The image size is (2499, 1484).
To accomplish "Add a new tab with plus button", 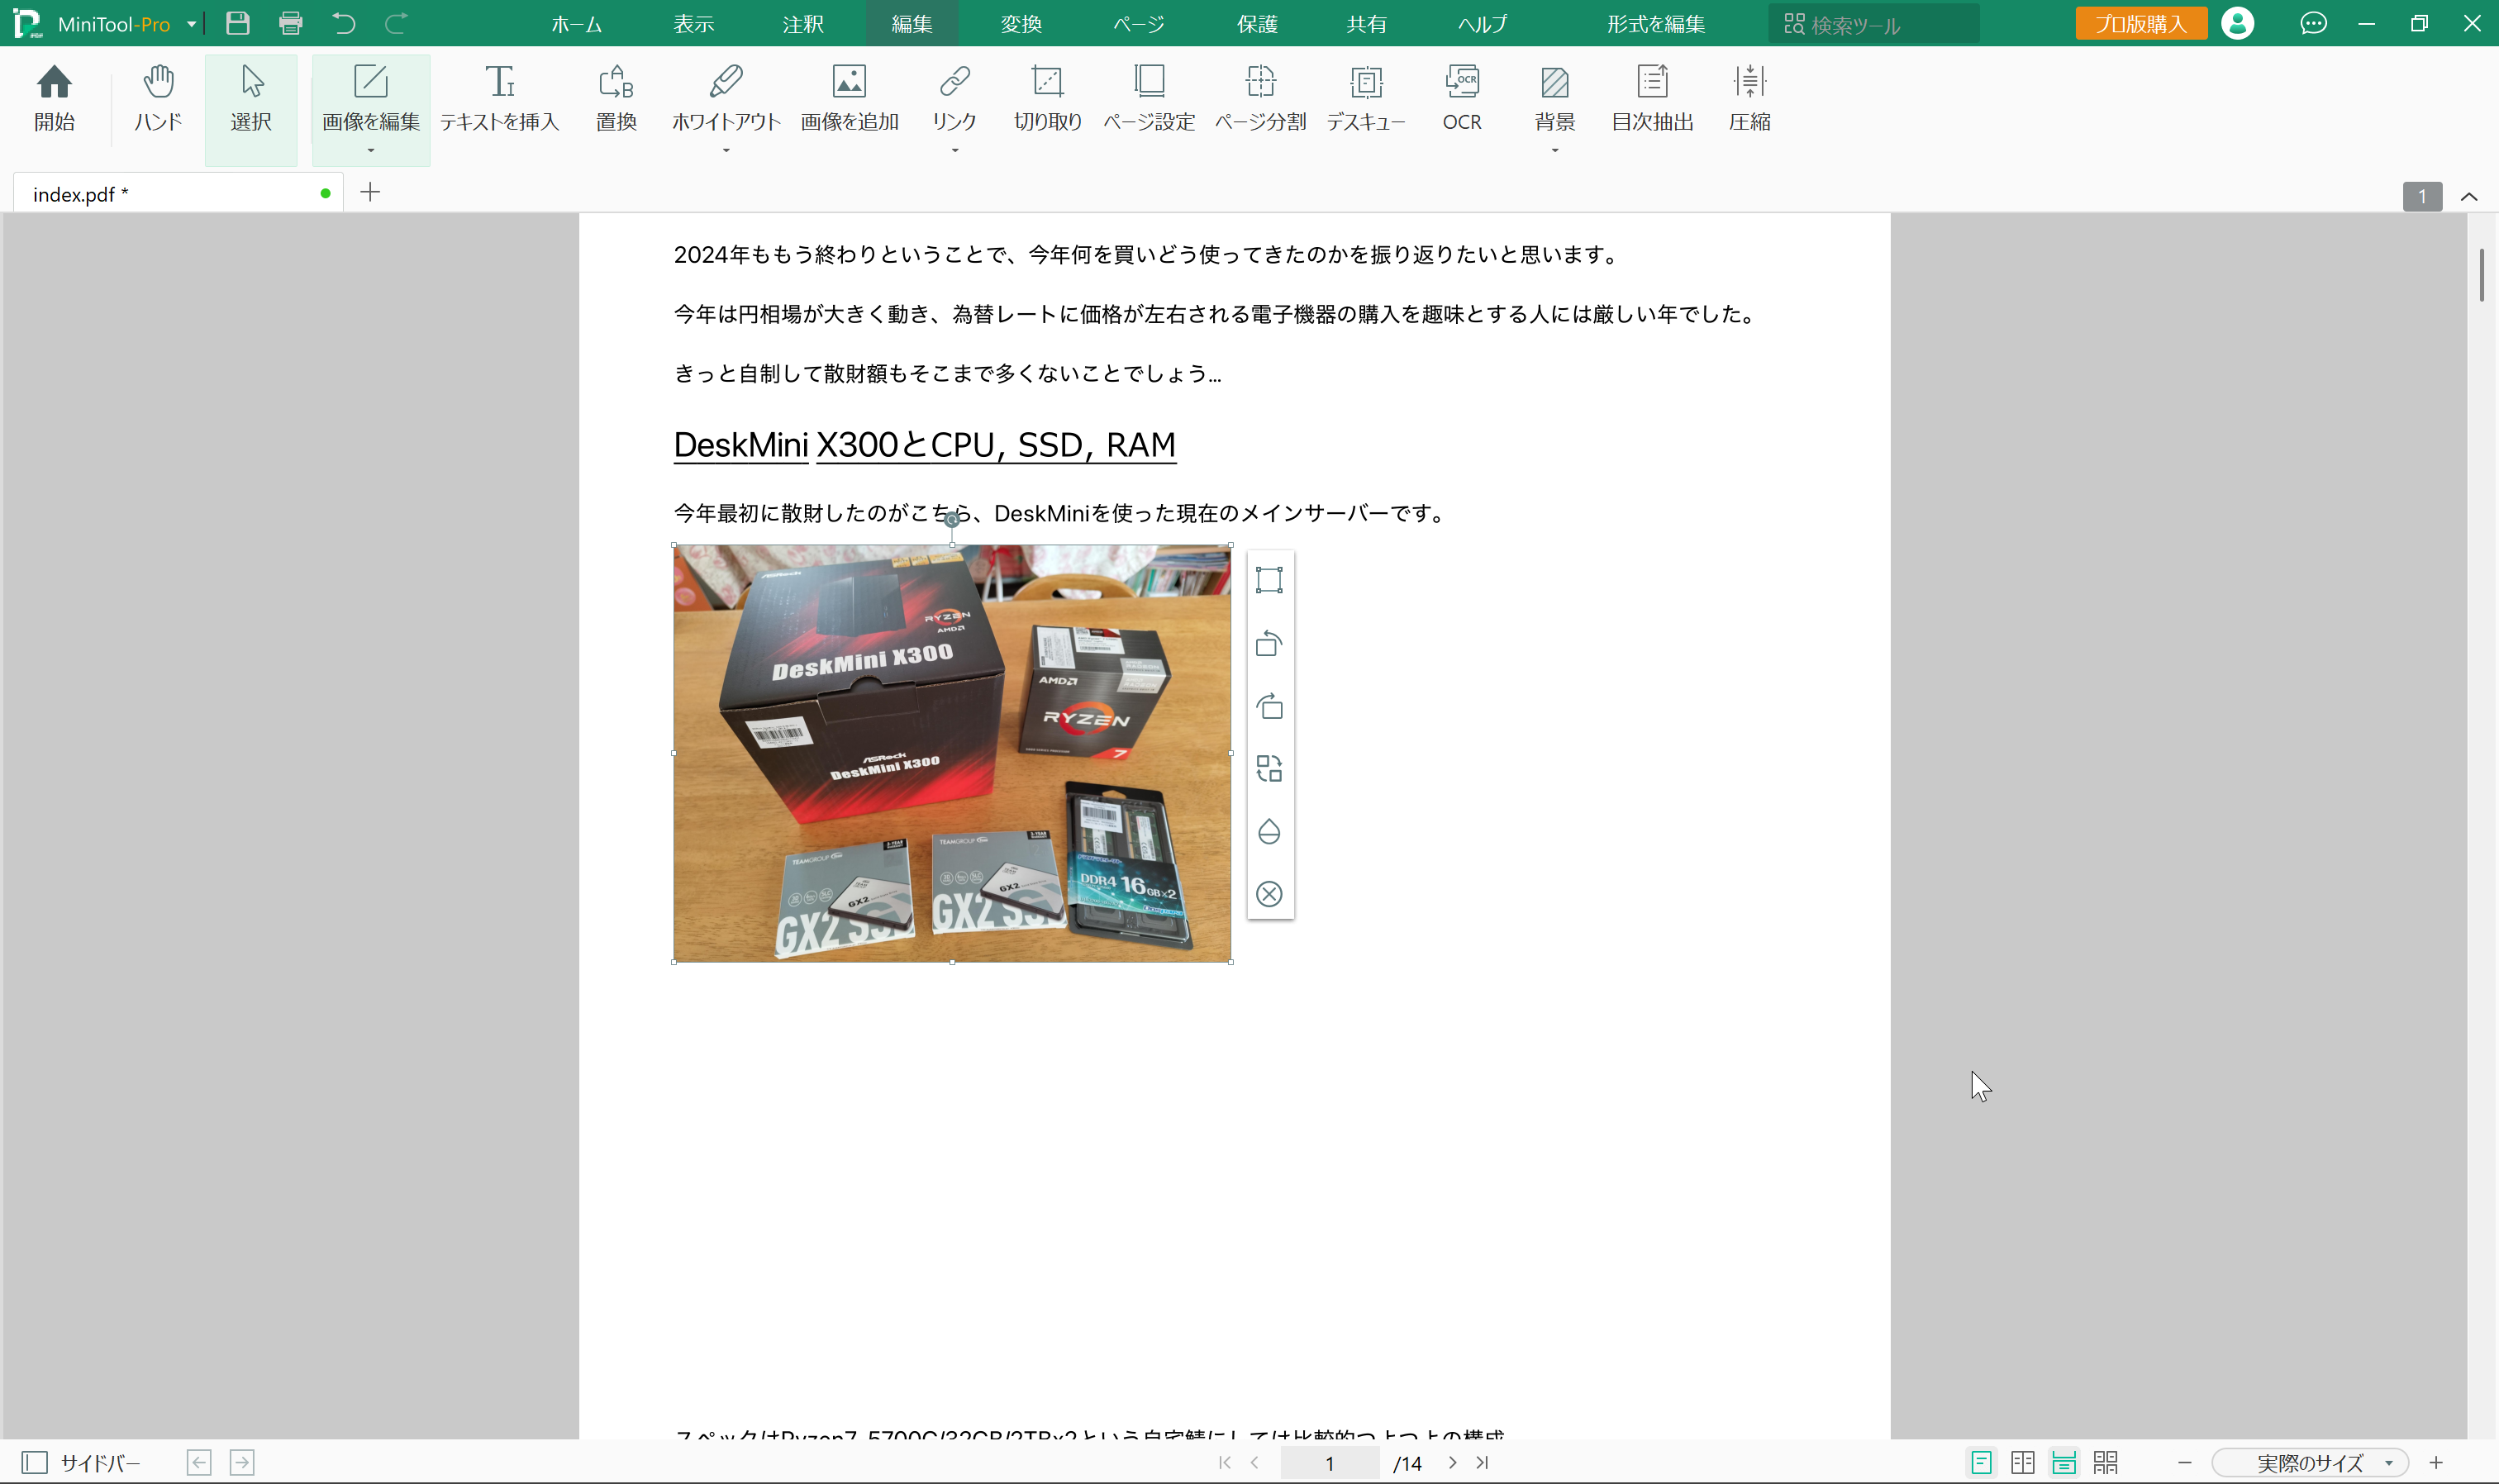I will (370, 192).
